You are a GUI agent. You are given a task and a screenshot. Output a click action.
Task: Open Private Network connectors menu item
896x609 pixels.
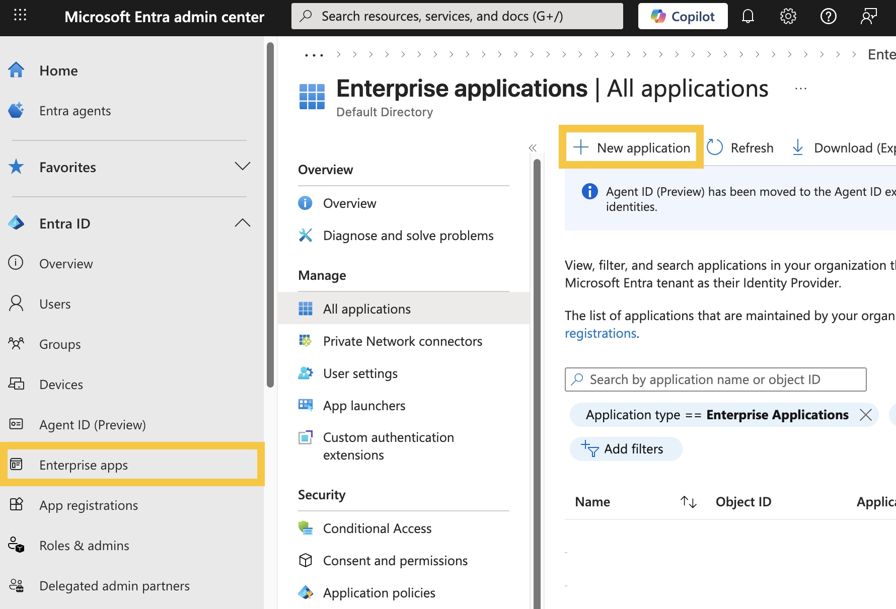tap(402, 341)
